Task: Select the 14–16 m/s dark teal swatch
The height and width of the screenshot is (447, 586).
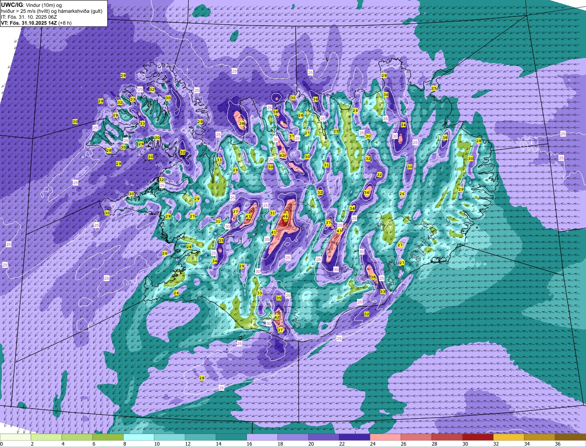Action: point(231,437)
